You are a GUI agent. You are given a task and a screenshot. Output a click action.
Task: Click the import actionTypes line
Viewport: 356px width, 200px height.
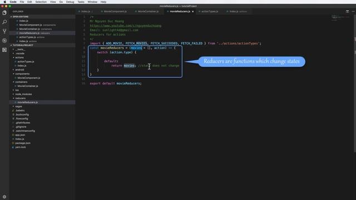coord(176,43)
